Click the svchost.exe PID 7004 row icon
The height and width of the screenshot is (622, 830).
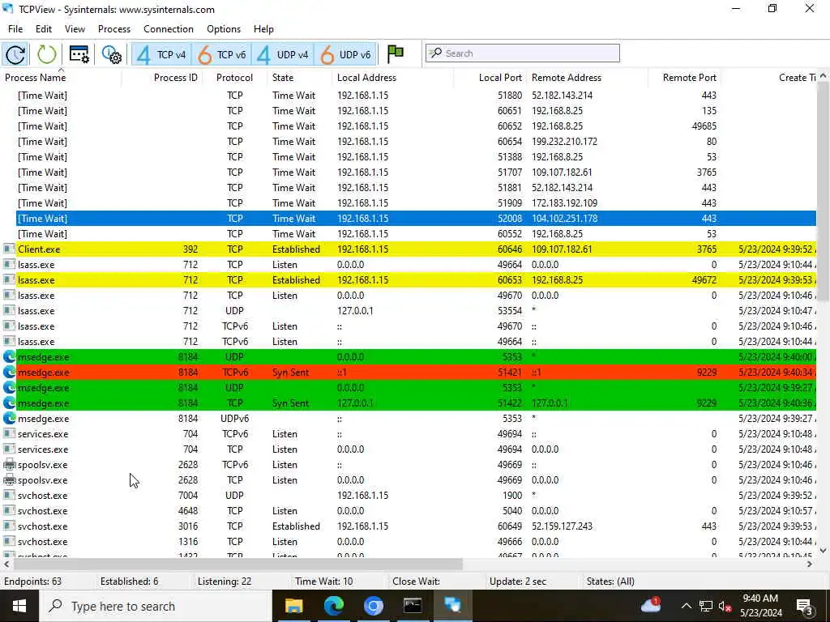9,496
